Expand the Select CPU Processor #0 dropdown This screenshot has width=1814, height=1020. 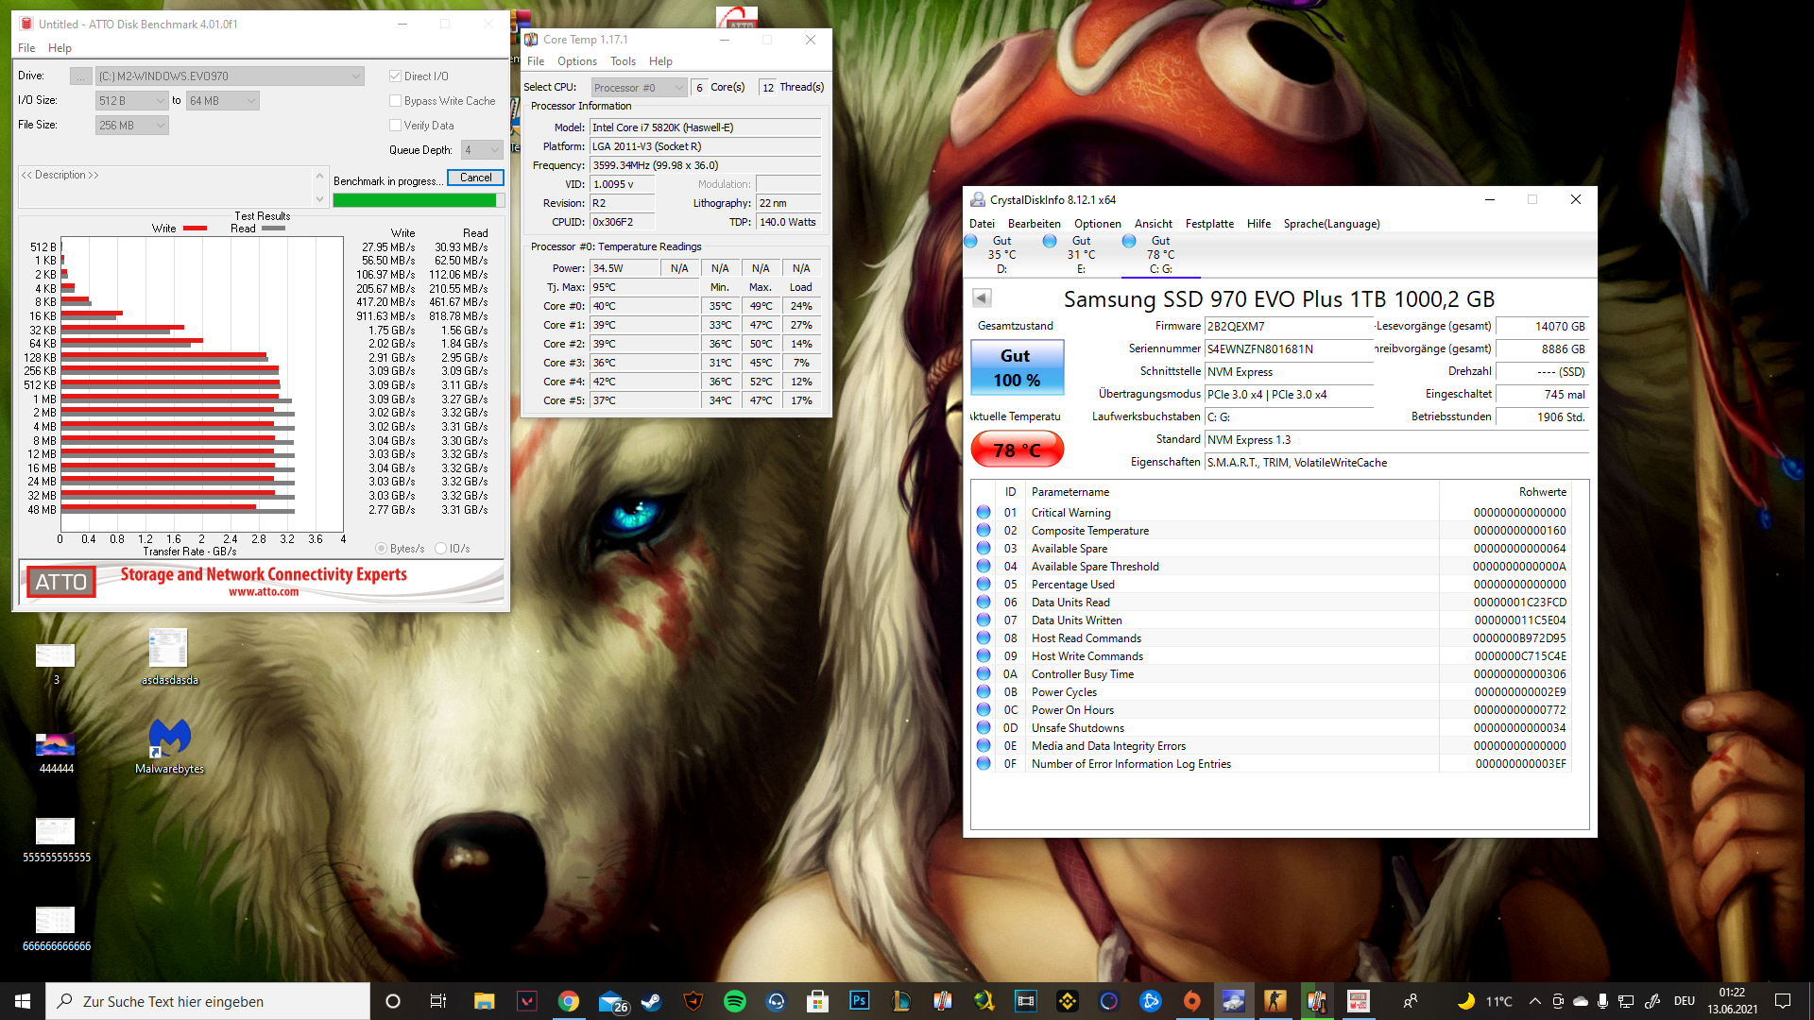(639, 88)
